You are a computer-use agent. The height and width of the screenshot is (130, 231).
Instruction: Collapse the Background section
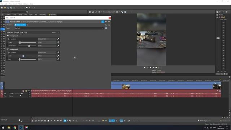click(x=8, y=49)
